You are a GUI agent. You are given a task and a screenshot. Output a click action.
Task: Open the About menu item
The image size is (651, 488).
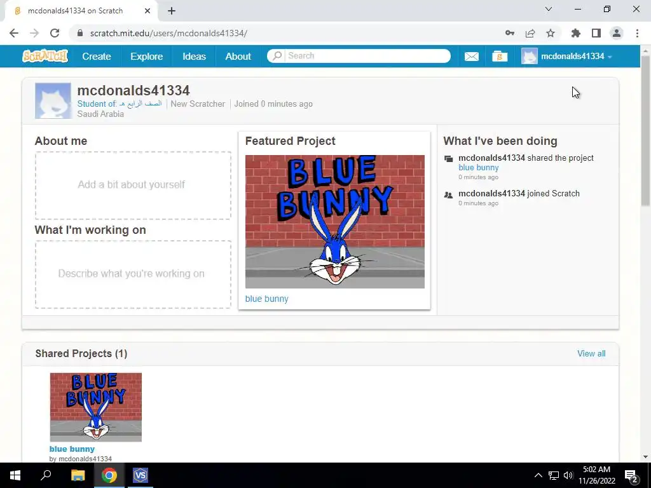238,57
